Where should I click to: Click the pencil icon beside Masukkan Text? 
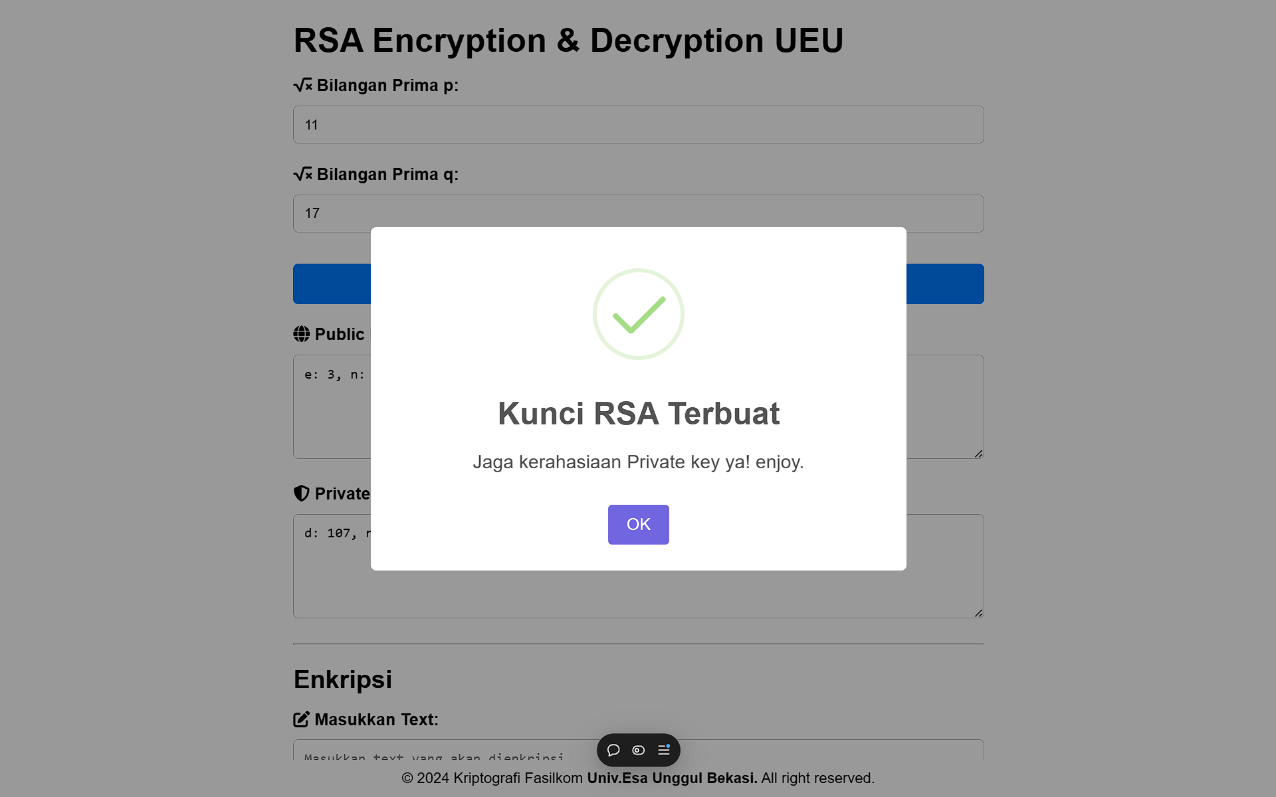point(302,719)
